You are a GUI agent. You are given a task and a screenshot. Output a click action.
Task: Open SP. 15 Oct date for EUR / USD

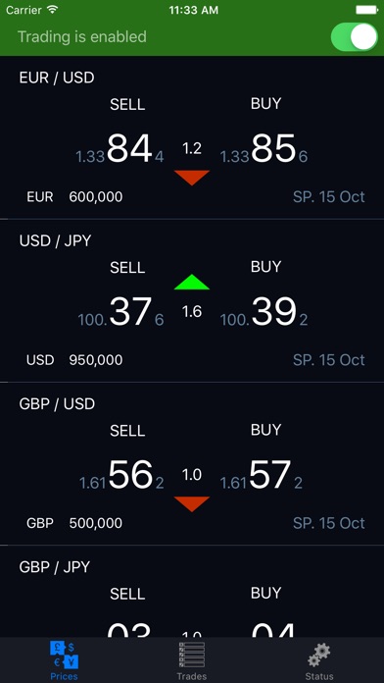[329, 197]
